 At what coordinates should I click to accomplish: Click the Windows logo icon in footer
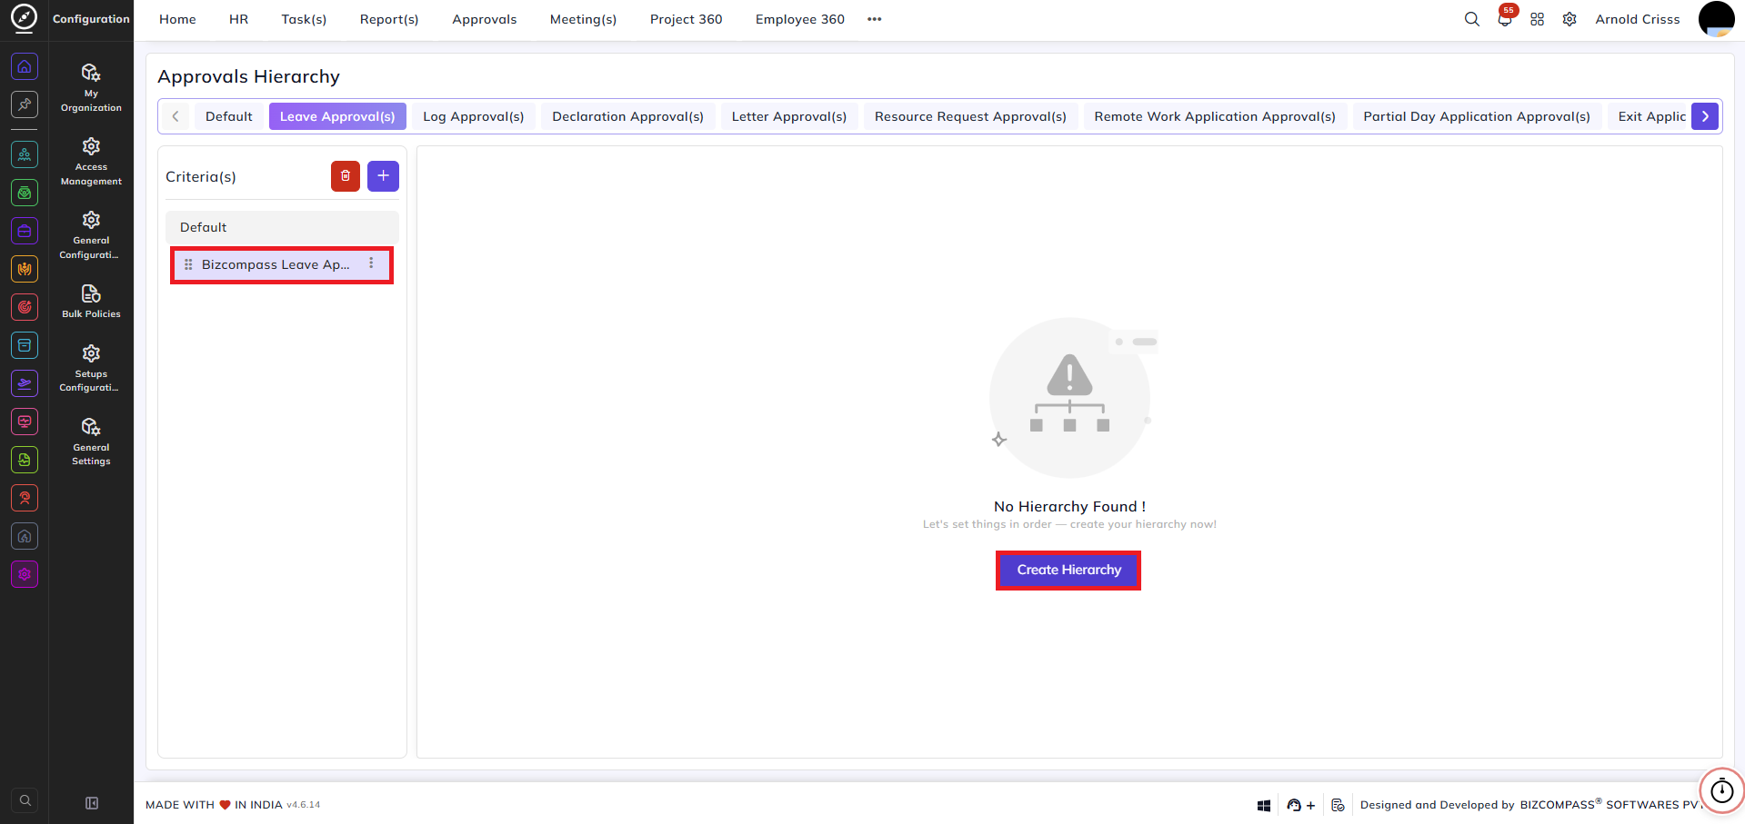coord(1264,805)
